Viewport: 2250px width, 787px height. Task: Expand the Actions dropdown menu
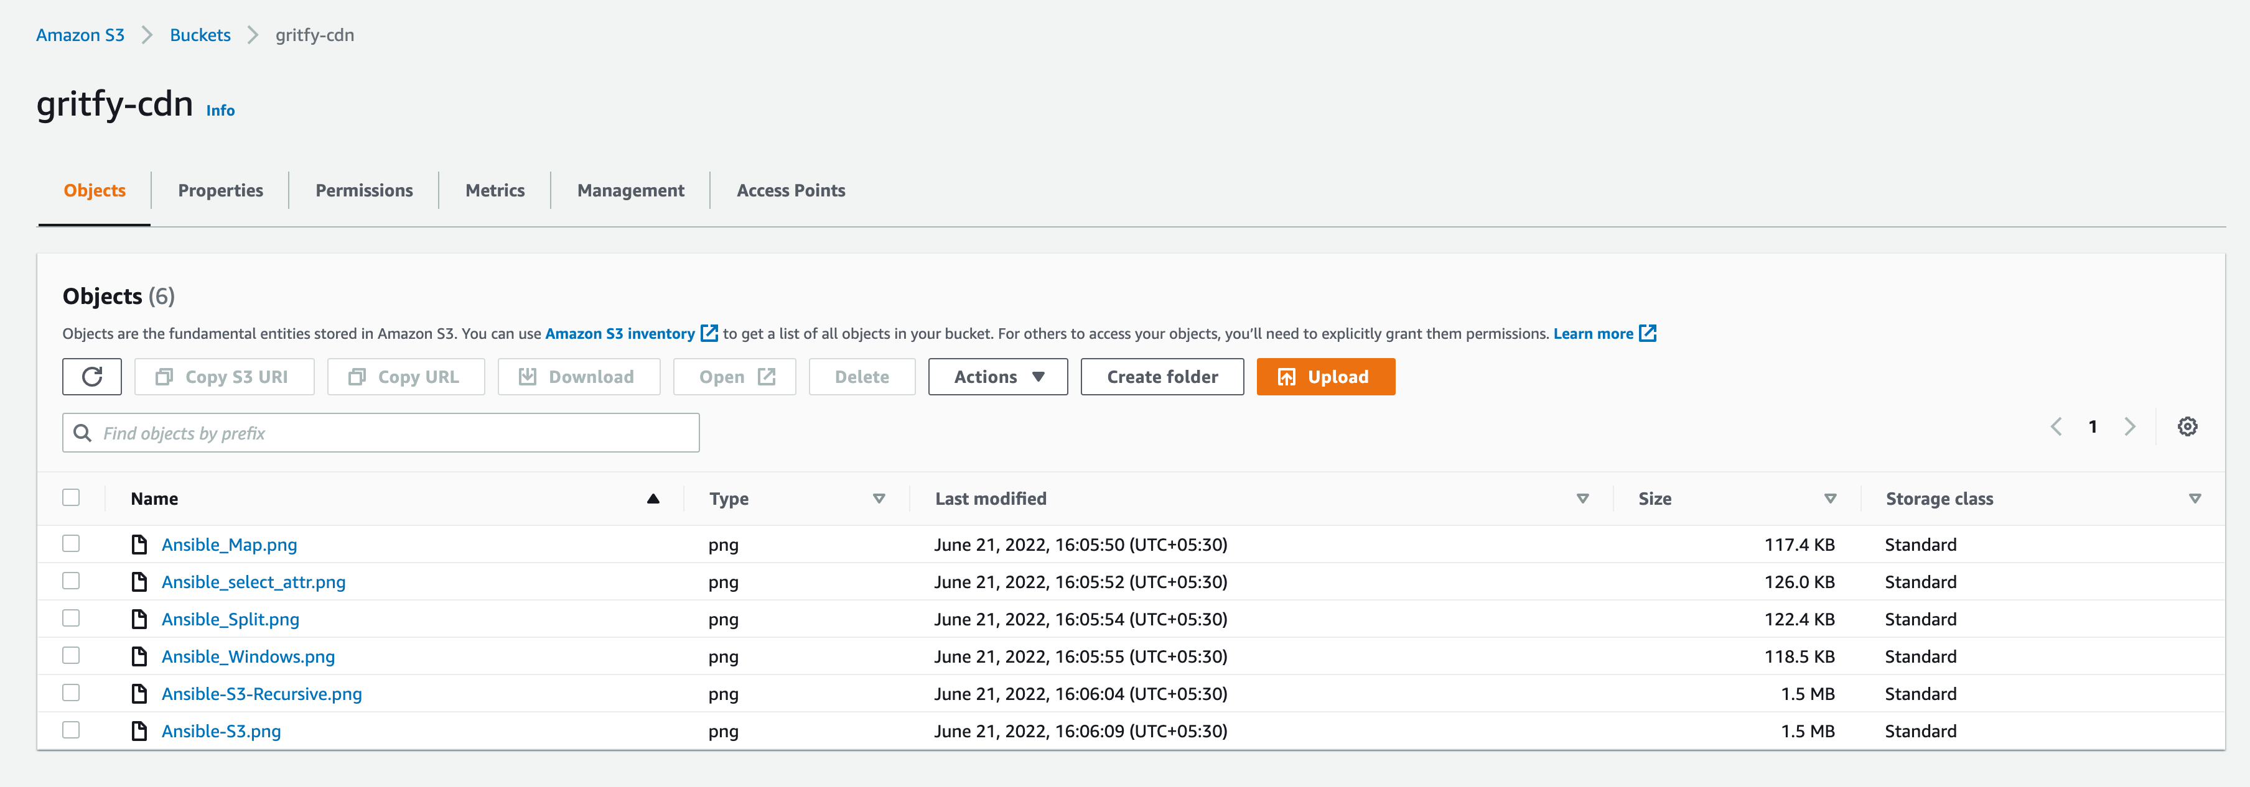[997, 377]
